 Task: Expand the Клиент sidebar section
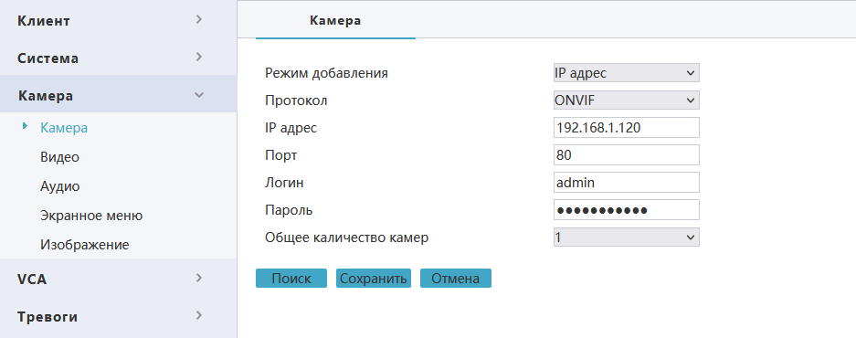(118, 21)
